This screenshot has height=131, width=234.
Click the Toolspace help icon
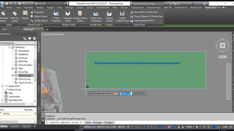point(34,39)
